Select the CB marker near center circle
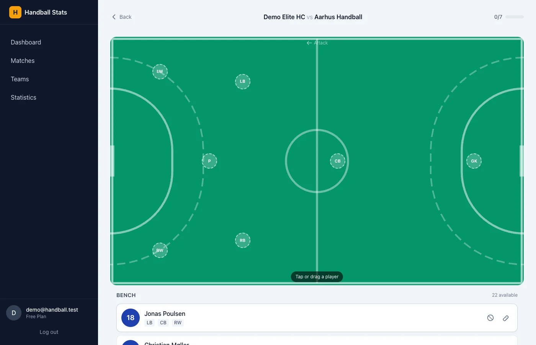536x345 pixels. (x=338, y=161)
